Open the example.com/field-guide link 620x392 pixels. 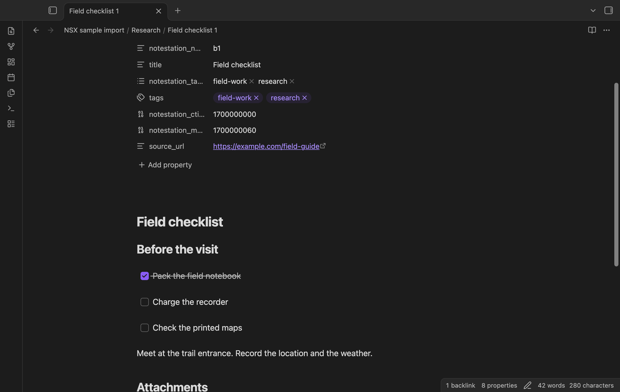[266, 146]
